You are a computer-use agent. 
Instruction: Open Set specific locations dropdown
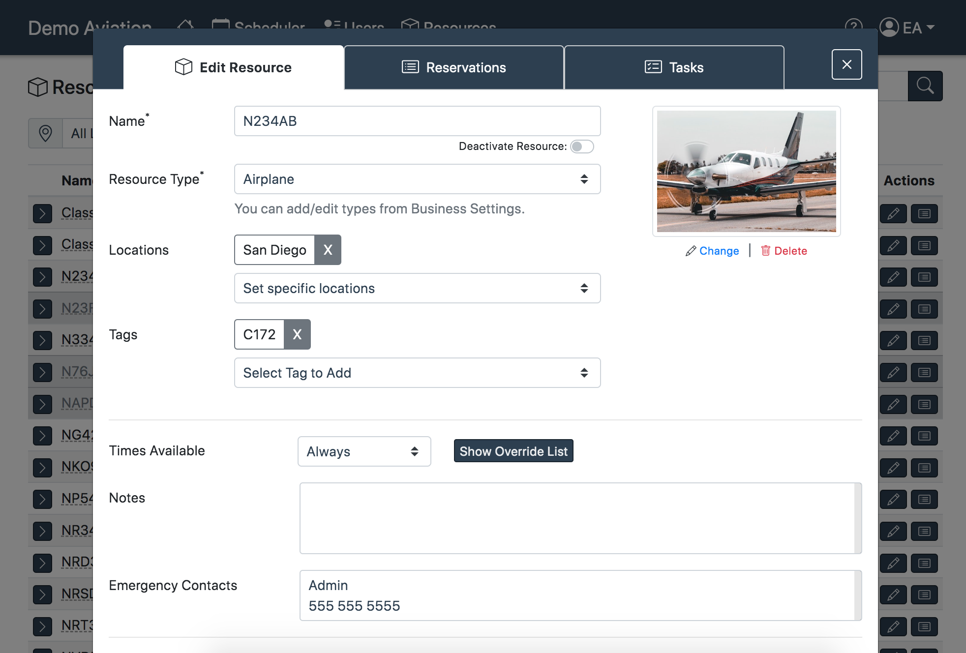(x=417, y=288)
